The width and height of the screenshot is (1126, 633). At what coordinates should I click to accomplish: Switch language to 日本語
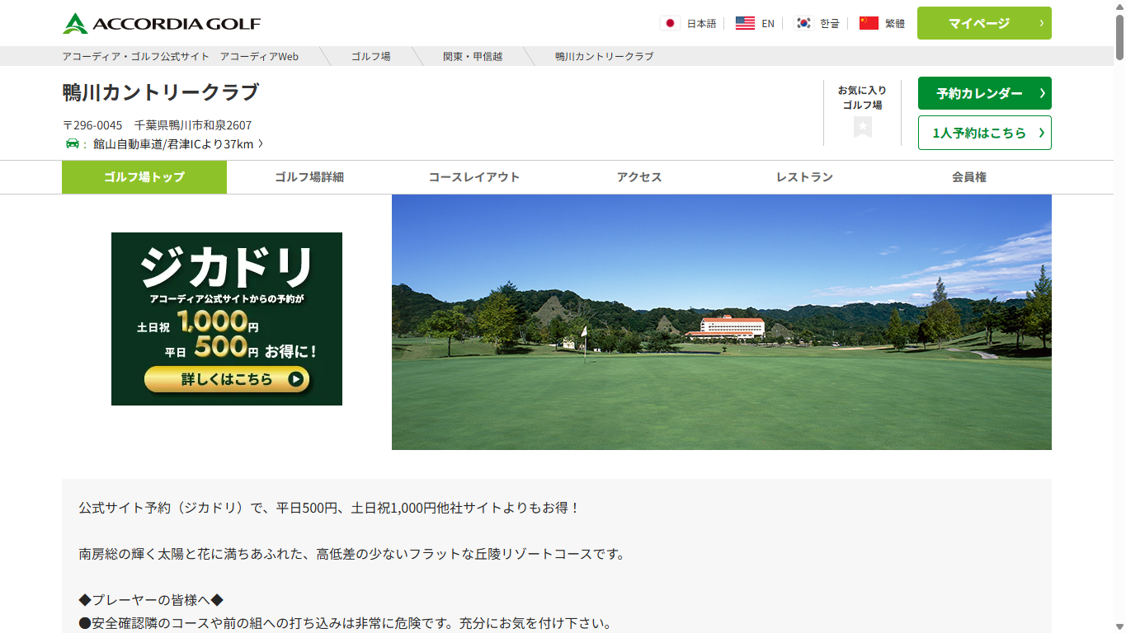[701, 23]
